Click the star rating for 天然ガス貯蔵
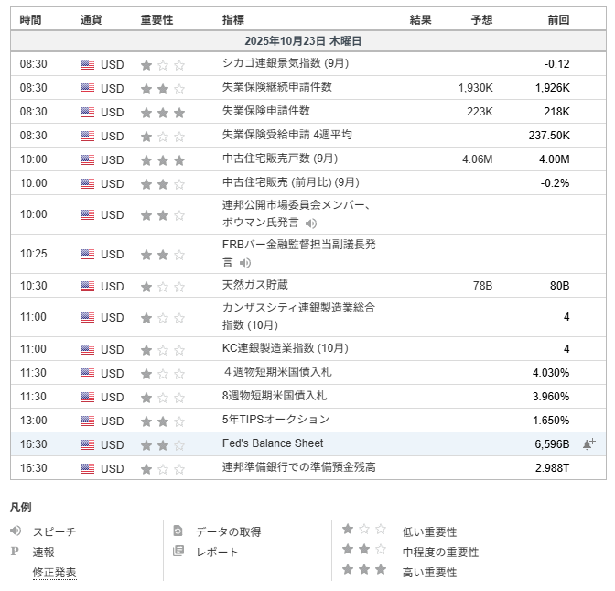This screenshot has width=615, height=591. (x=162, y=287)
